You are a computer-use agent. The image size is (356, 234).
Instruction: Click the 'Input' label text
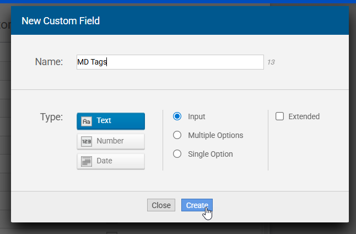[x=197, y=116]
